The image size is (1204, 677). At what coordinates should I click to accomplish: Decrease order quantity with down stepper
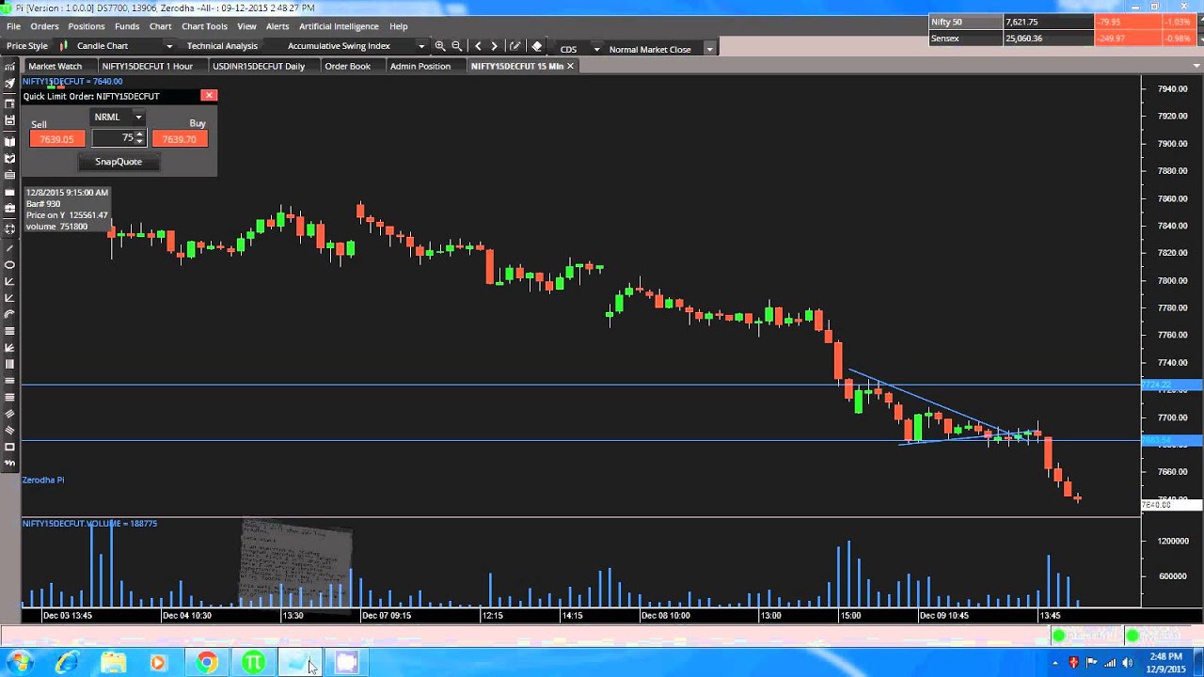coord(139,142)
